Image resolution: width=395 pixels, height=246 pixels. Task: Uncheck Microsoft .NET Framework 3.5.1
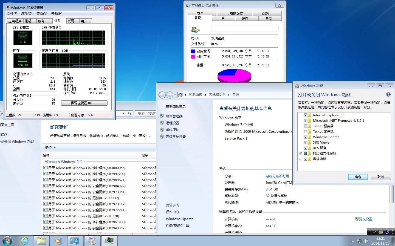tap(305, 120)
